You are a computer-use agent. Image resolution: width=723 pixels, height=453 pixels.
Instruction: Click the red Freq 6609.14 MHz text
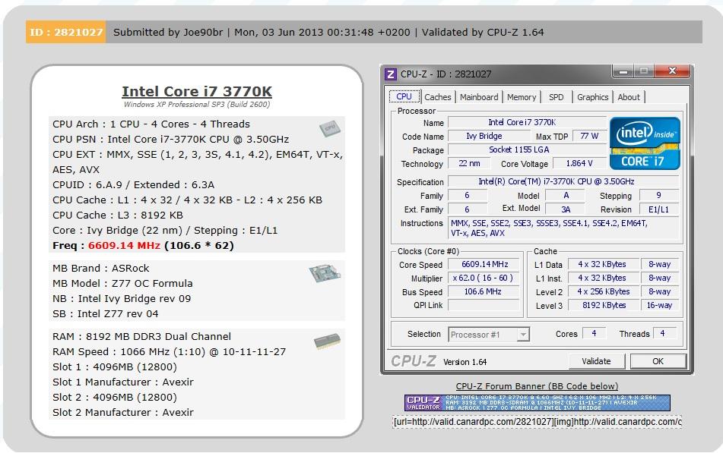click(x=124, y=245)
